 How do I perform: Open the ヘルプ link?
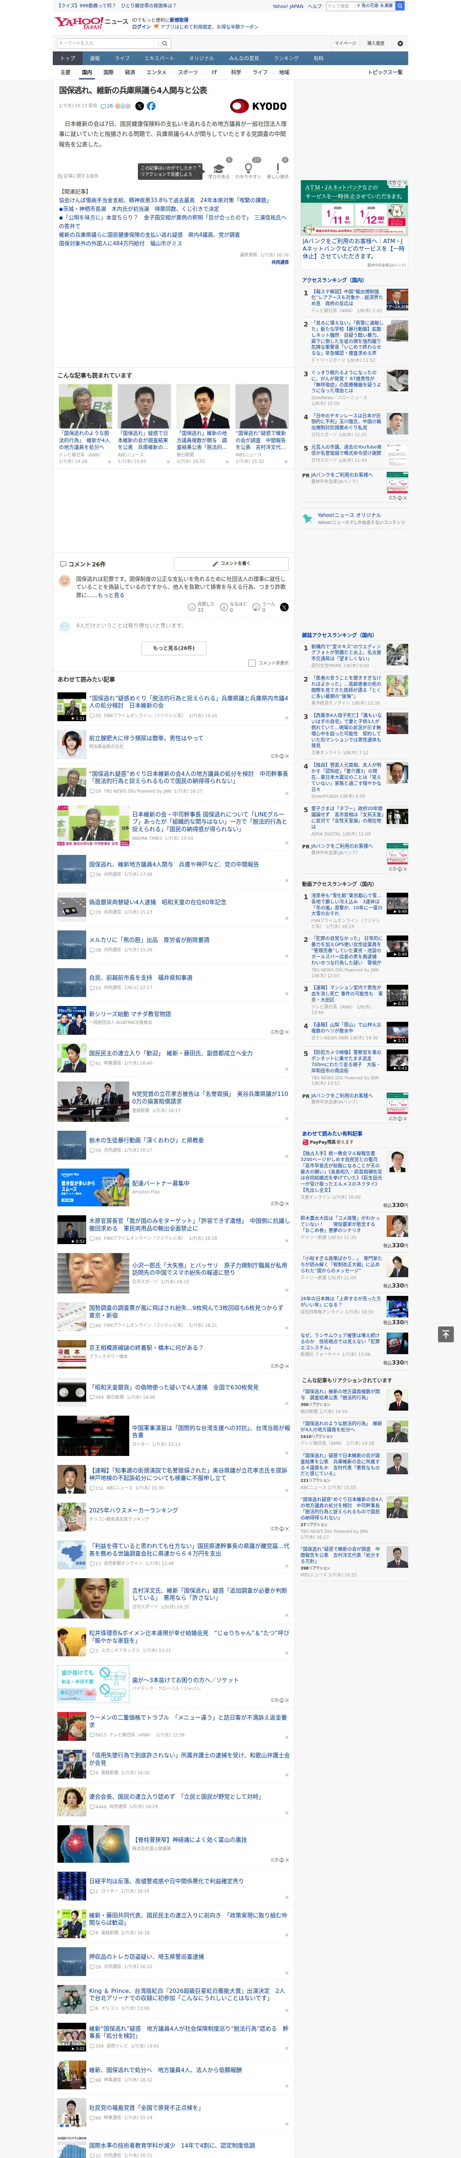[x=315, y=6]
